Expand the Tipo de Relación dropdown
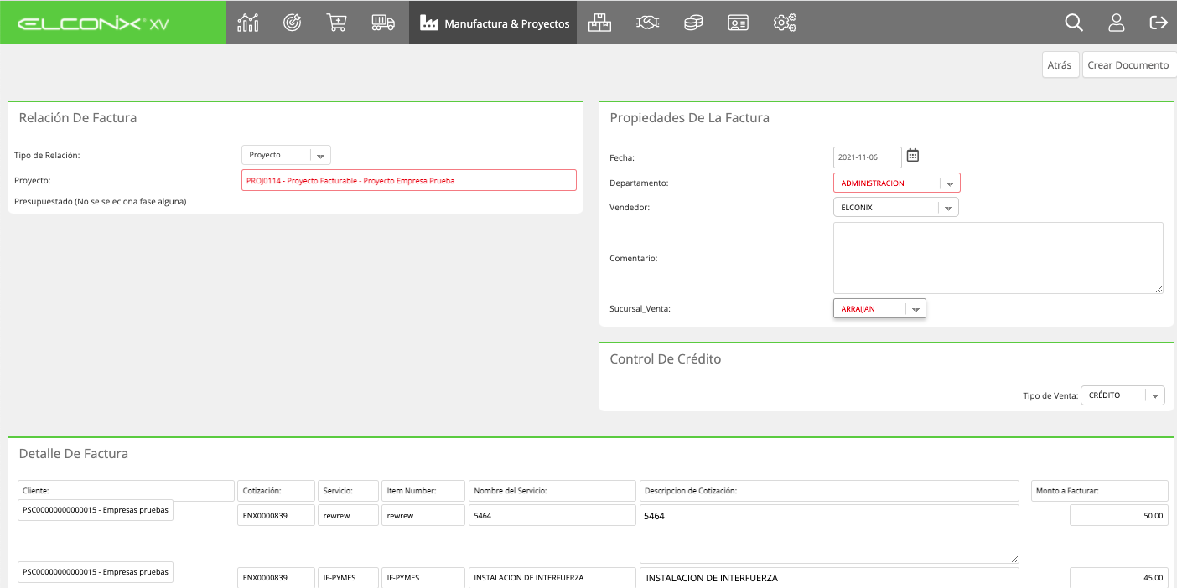The height and width of the screenshot is (588, 1177). tap(287, 155)
